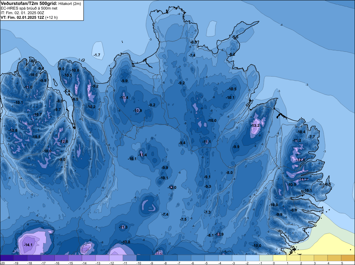Click the darkest purple swatch at the legend's start
Screen dimensions: 355x265
[7, 258]
